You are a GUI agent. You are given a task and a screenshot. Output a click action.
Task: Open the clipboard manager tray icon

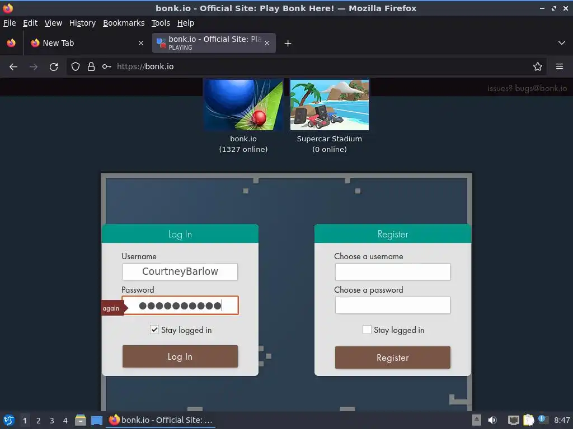(529, 420)
